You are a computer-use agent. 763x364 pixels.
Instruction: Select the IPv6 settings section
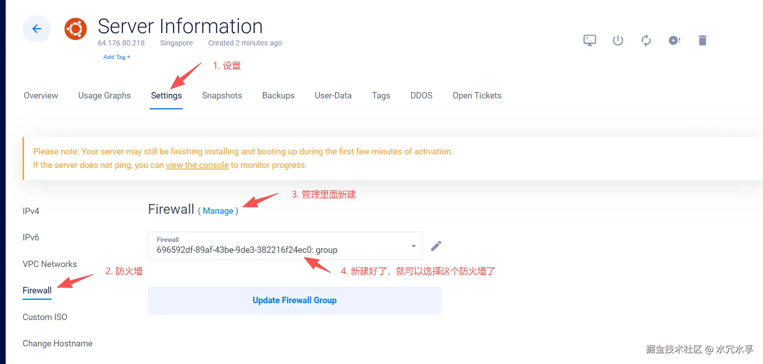coord(31,237)
